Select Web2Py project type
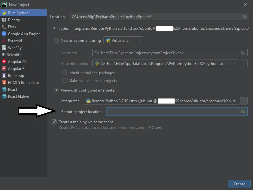253x190 pixels. (x=23, y=48)
